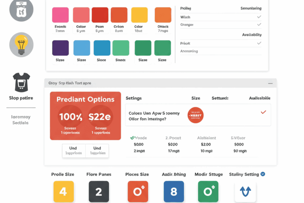Collapse the panel using the minus button
This screenshot has width=304, height=203.
(270, 83)
